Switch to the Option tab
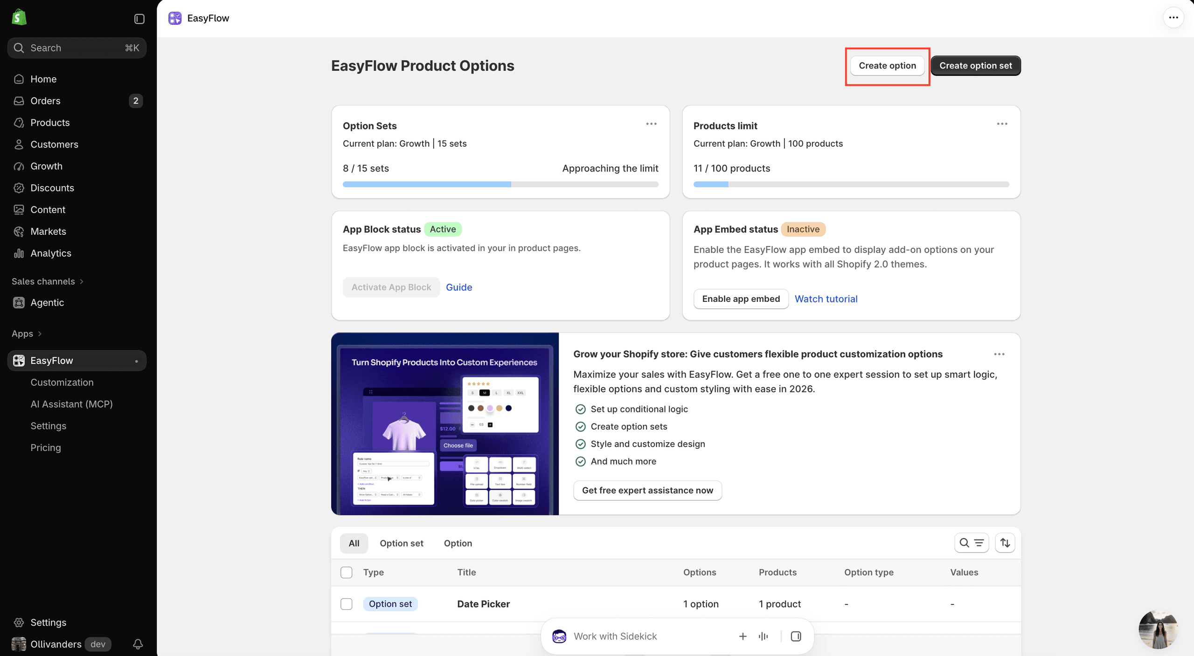The image size is (1194, 656). tap(458, 543)
